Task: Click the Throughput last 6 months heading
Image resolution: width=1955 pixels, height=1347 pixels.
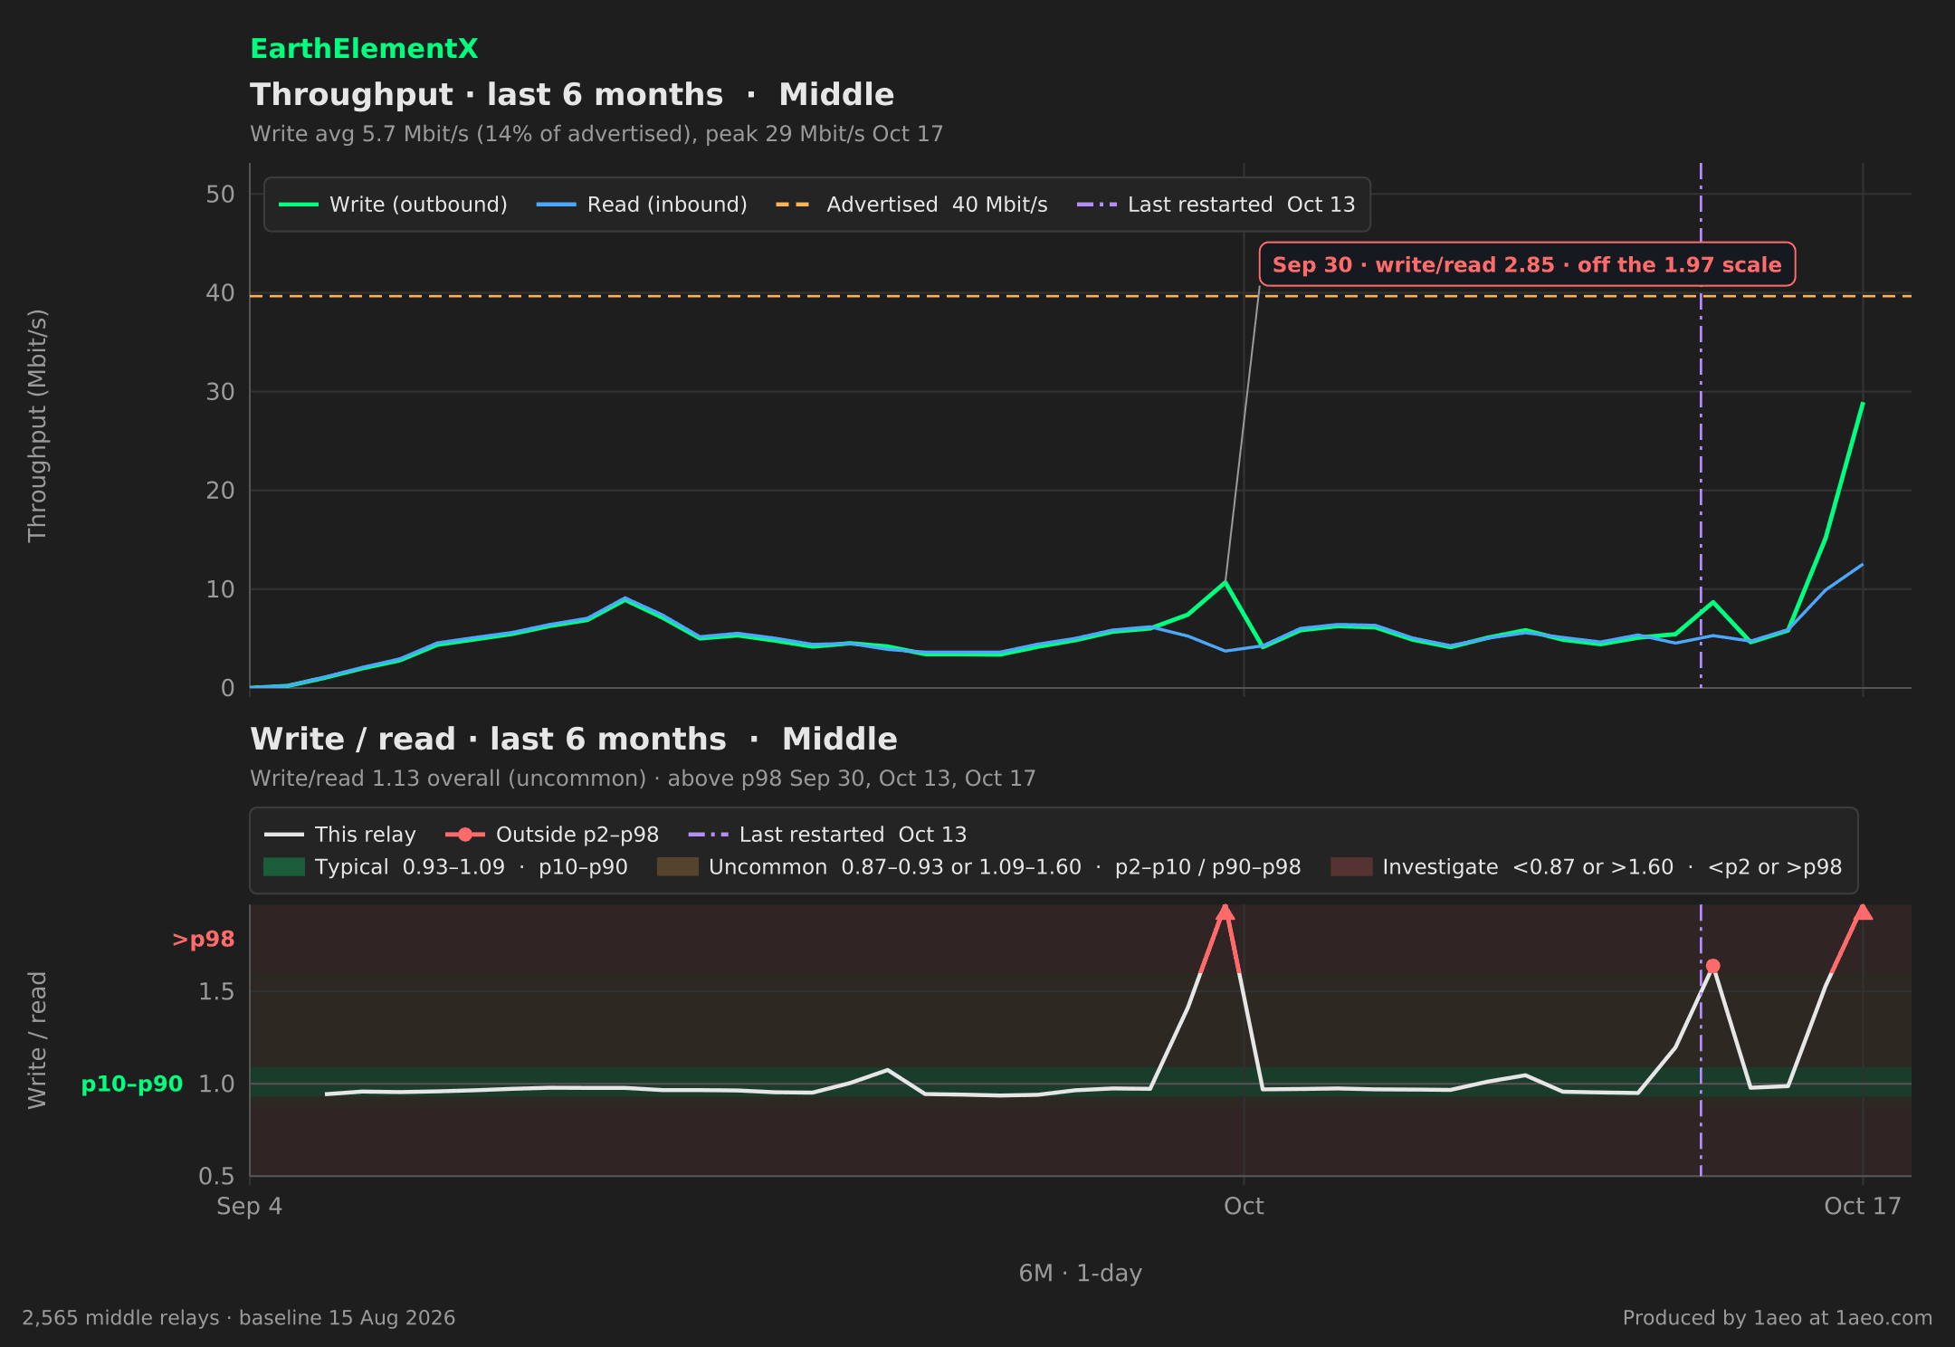Action: (572, 95)
